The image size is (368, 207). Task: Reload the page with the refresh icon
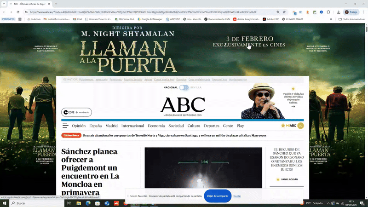[x=19, y=12]
